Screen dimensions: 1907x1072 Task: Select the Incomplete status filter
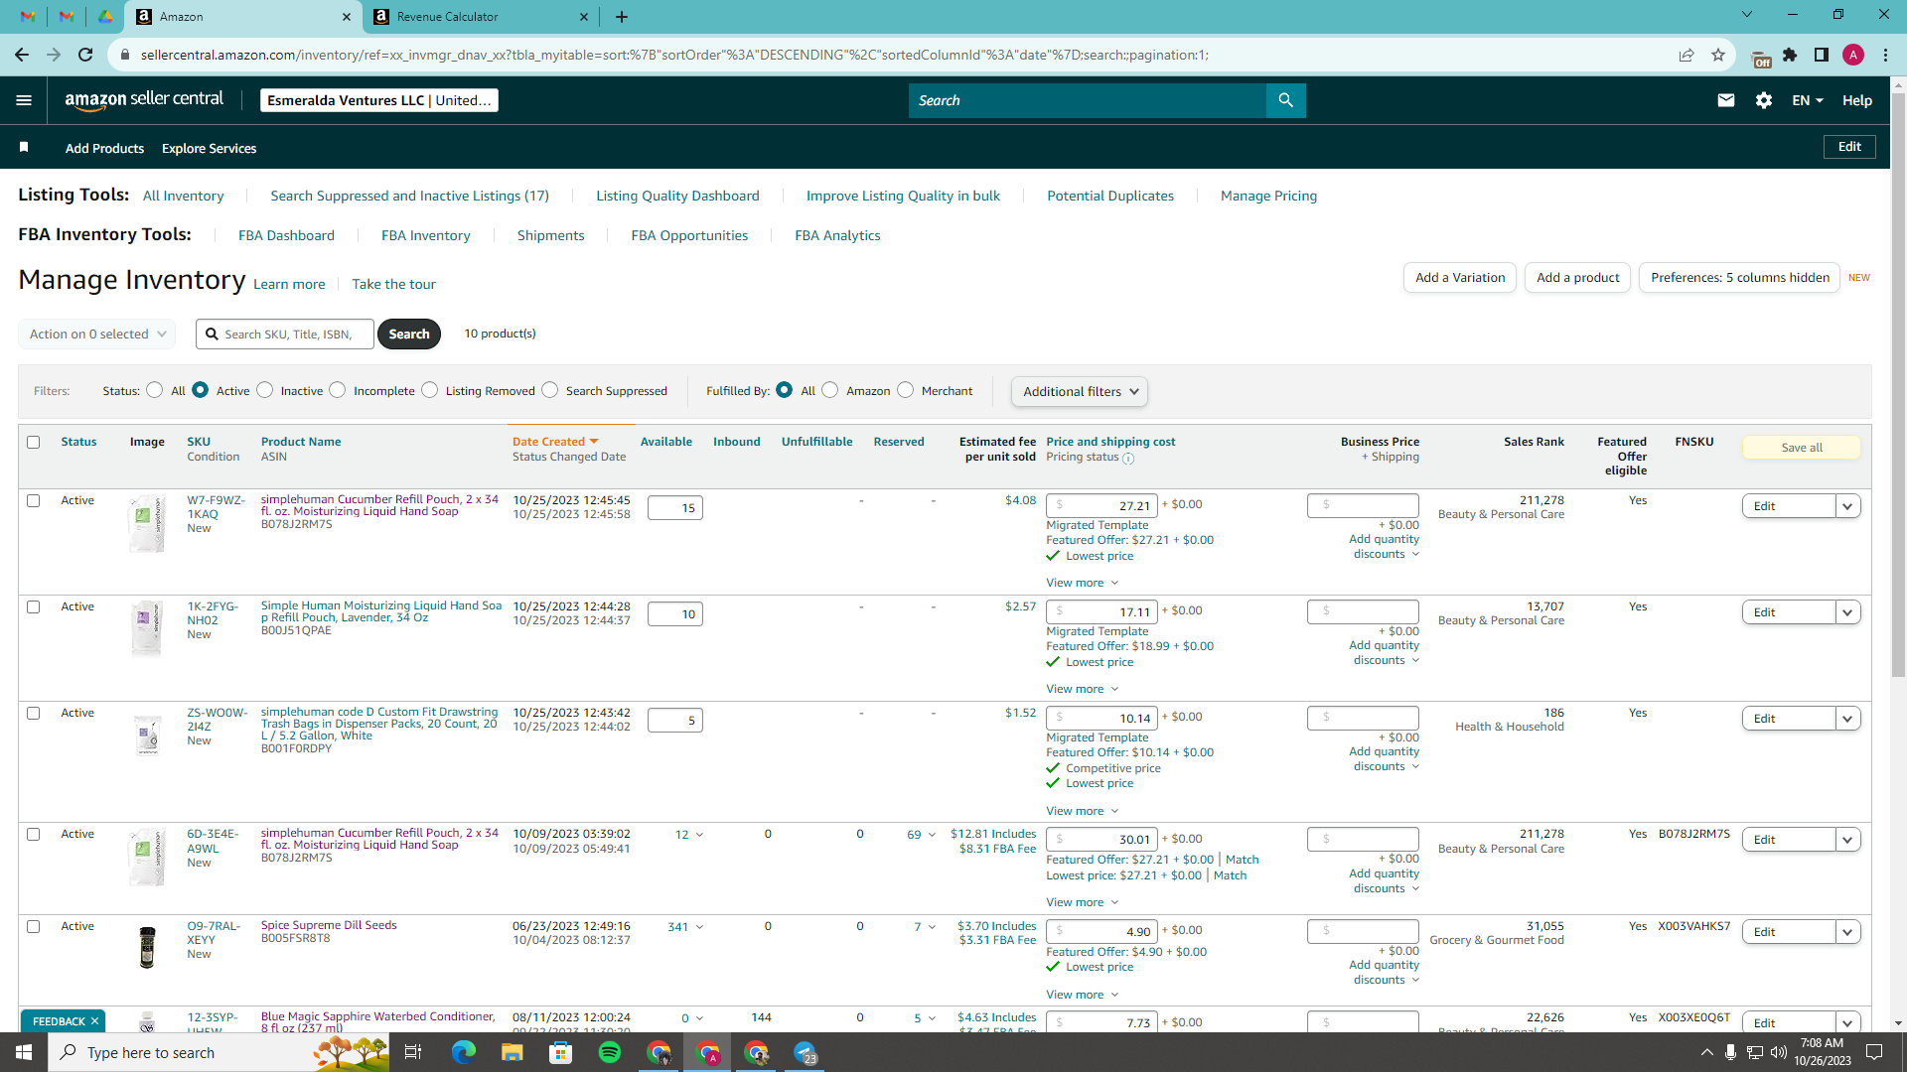coord(338,390)
